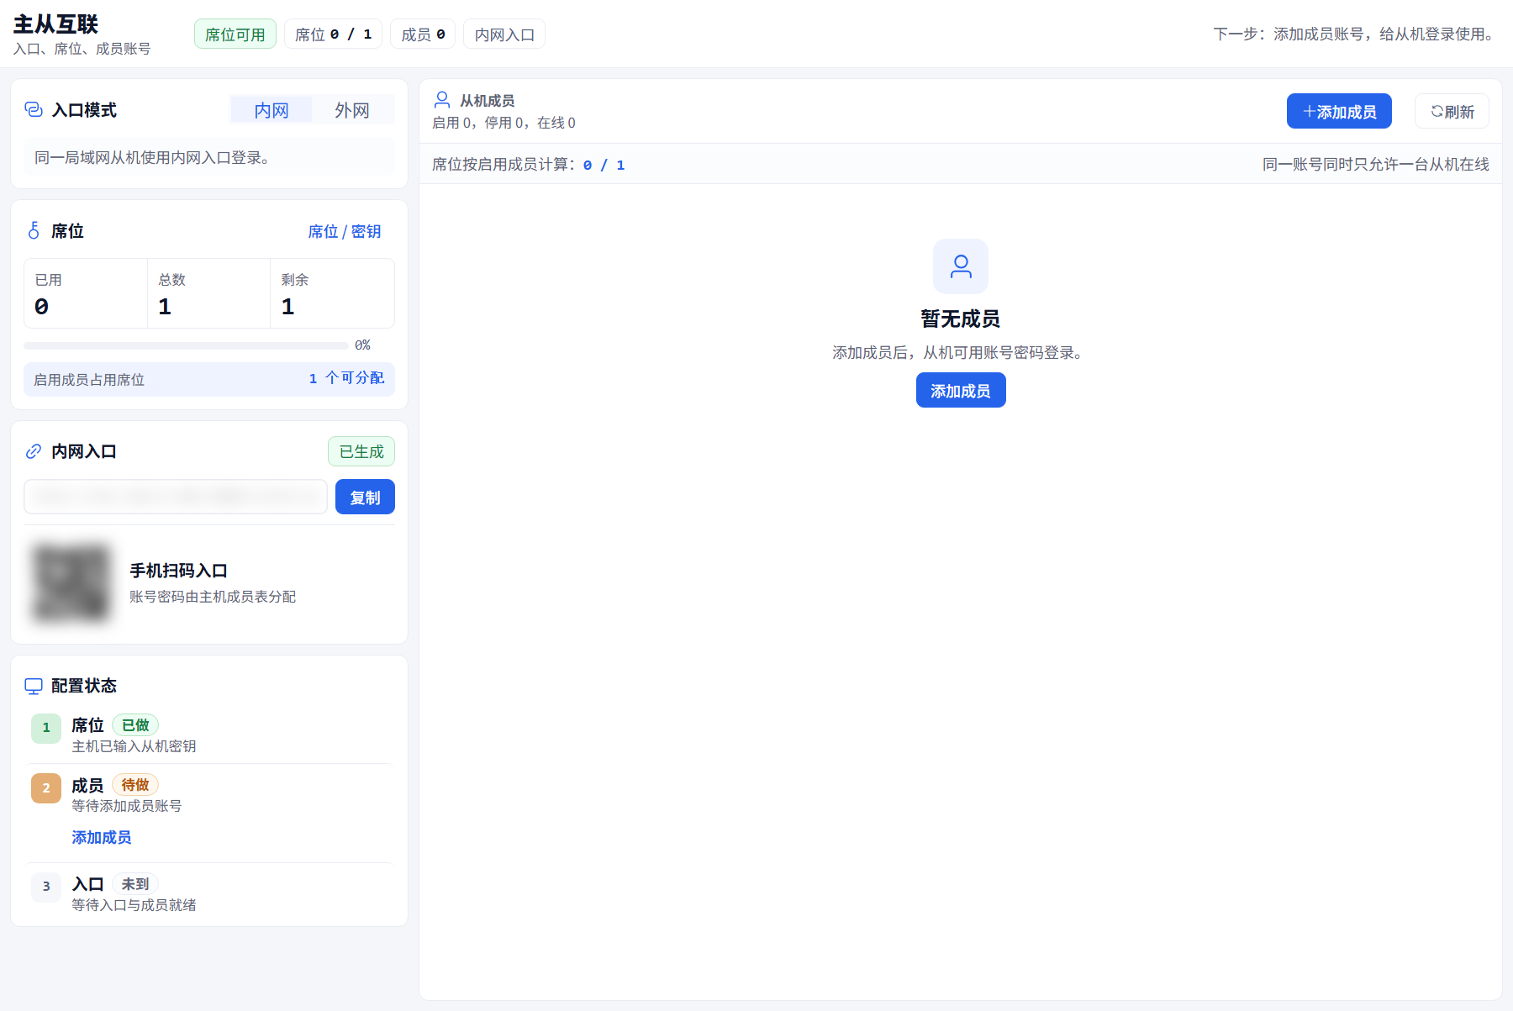Click the 未到 badge next to 入口
1513x1011 pixels.
coord(135,883)
